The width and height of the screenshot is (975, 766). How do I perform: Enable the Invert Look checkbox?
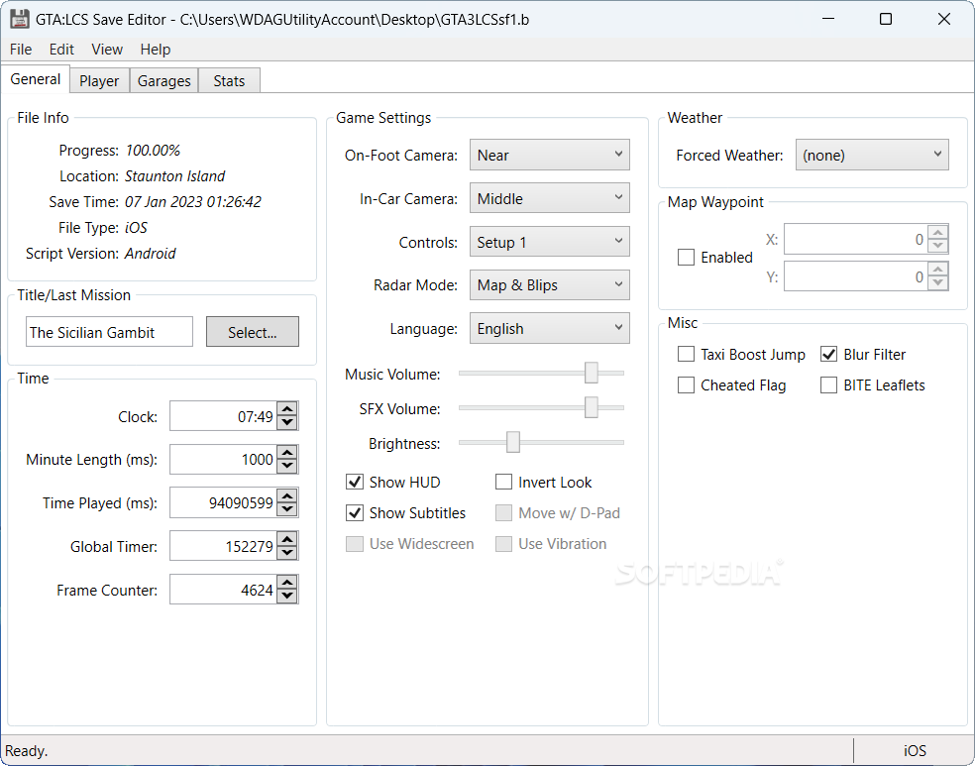tap(503, 482)
